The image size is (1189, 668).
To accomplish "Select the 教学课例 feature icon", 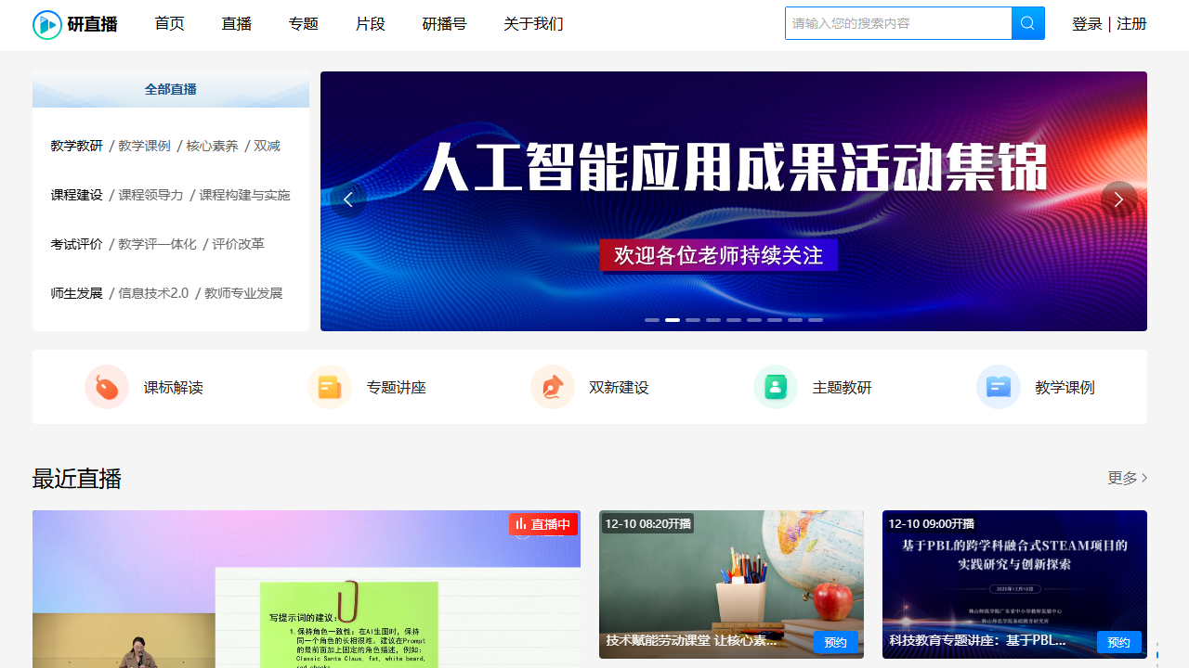I will pyautogui.click(x=999, y=387).
